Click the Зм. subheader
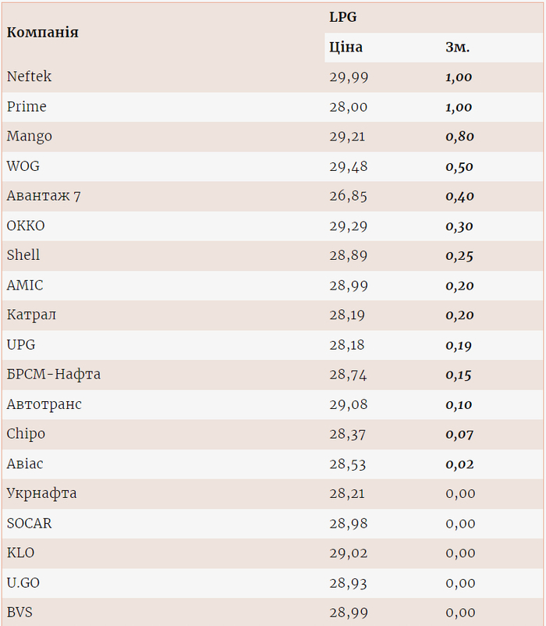 (457, 48)
